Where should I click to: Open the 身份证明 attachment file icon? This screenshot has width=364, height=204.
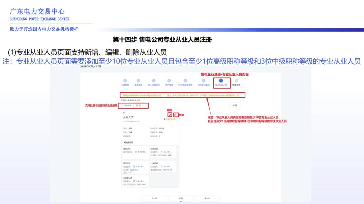(x=136, y=151)
